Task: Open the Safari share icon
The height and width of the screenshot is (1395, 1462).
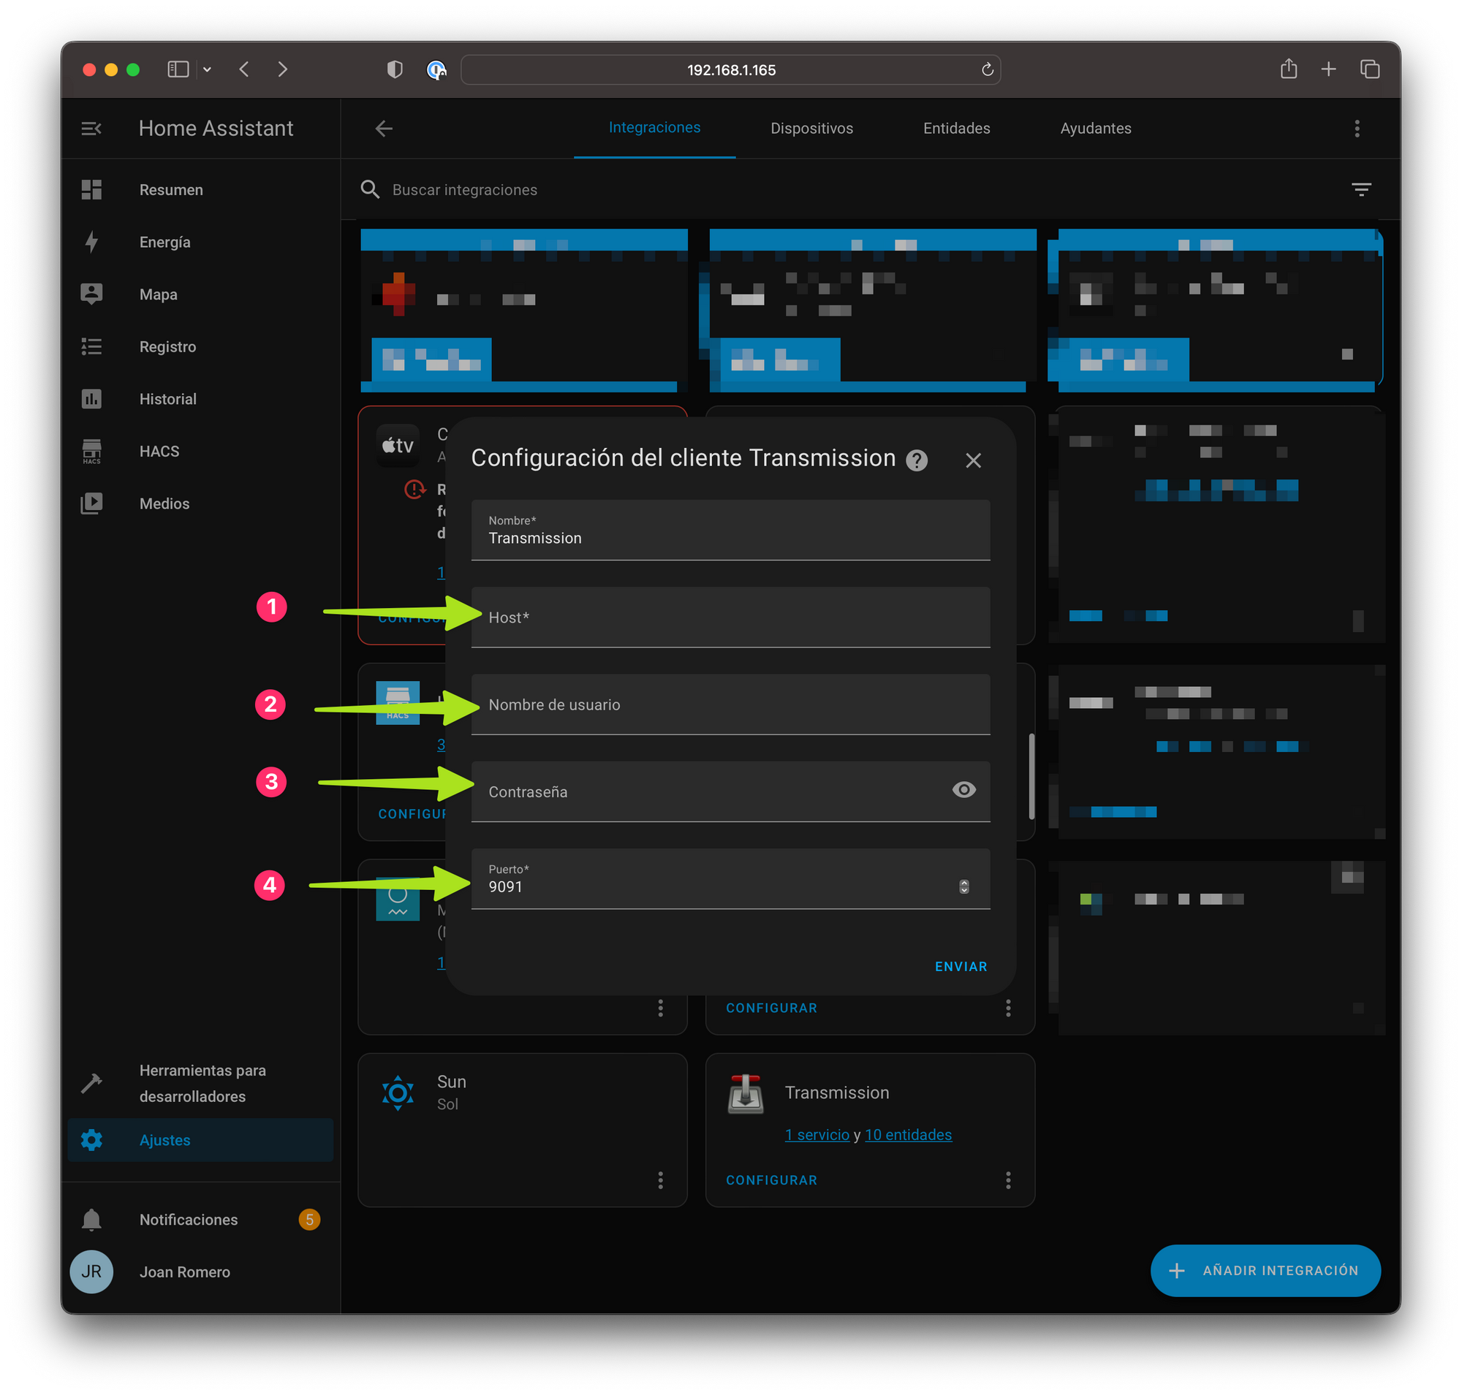Action: [x=1289, y=69]
